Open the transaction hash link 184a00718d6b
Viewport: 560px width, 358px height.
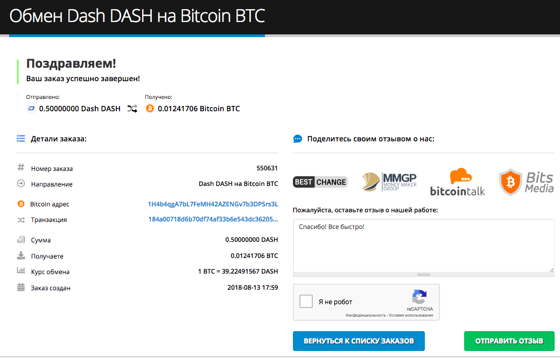pos(213,219)
